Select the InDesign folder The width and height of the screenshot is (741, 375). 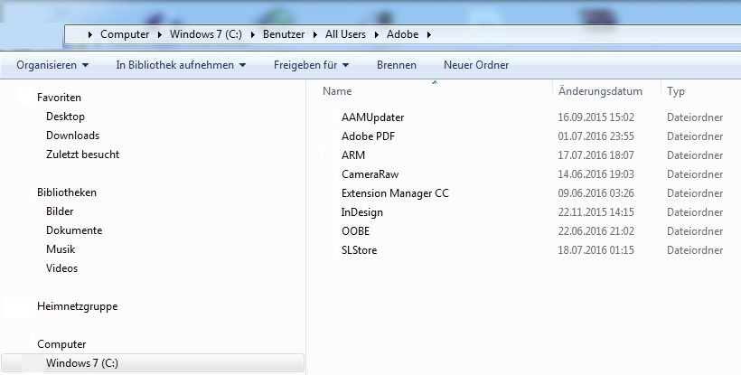362,212
